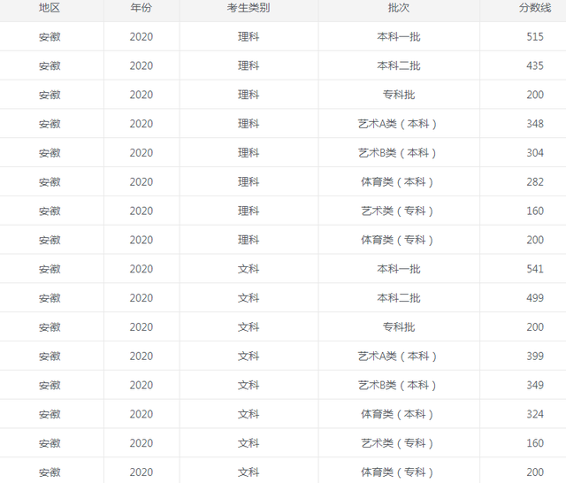Click the score 499 cell
The height and width of the screenshot is (483, 566).
535,298
